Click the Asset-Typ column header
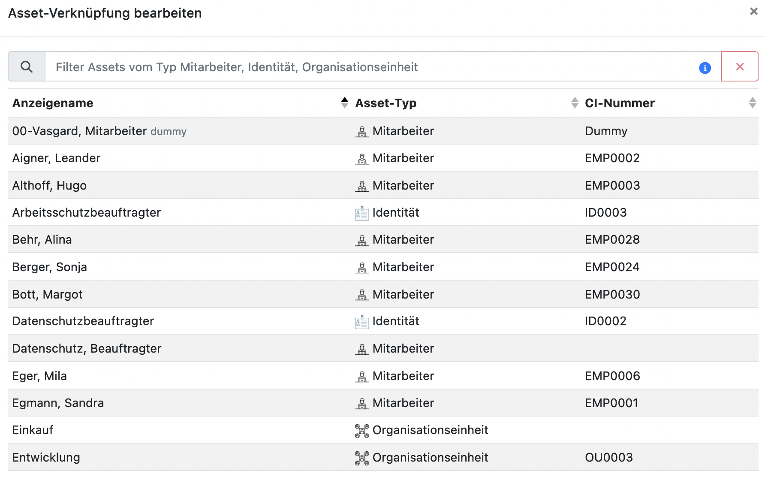The height and width of the screenshot is (477, 765). point(386,103)
